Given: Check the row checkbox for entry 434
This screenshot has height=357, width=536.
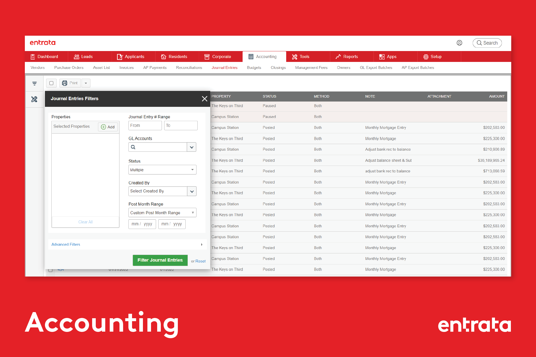Looking at the screenshot, I should [x=51, y=270].
